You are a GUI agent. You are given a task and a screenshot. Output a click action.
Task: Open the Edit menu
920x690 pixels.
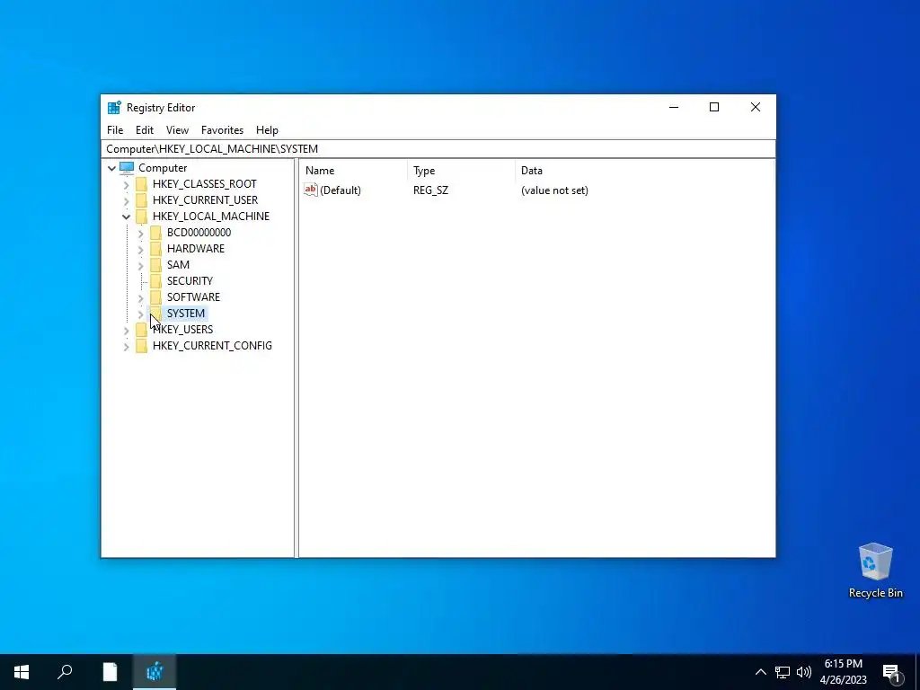pyautogui.click(x=145, y=130)
